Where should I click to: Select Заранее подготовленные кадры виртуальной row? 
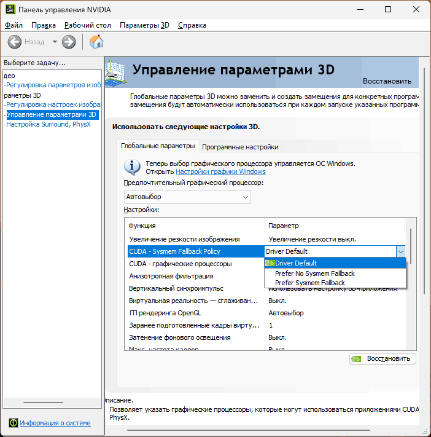266,325
